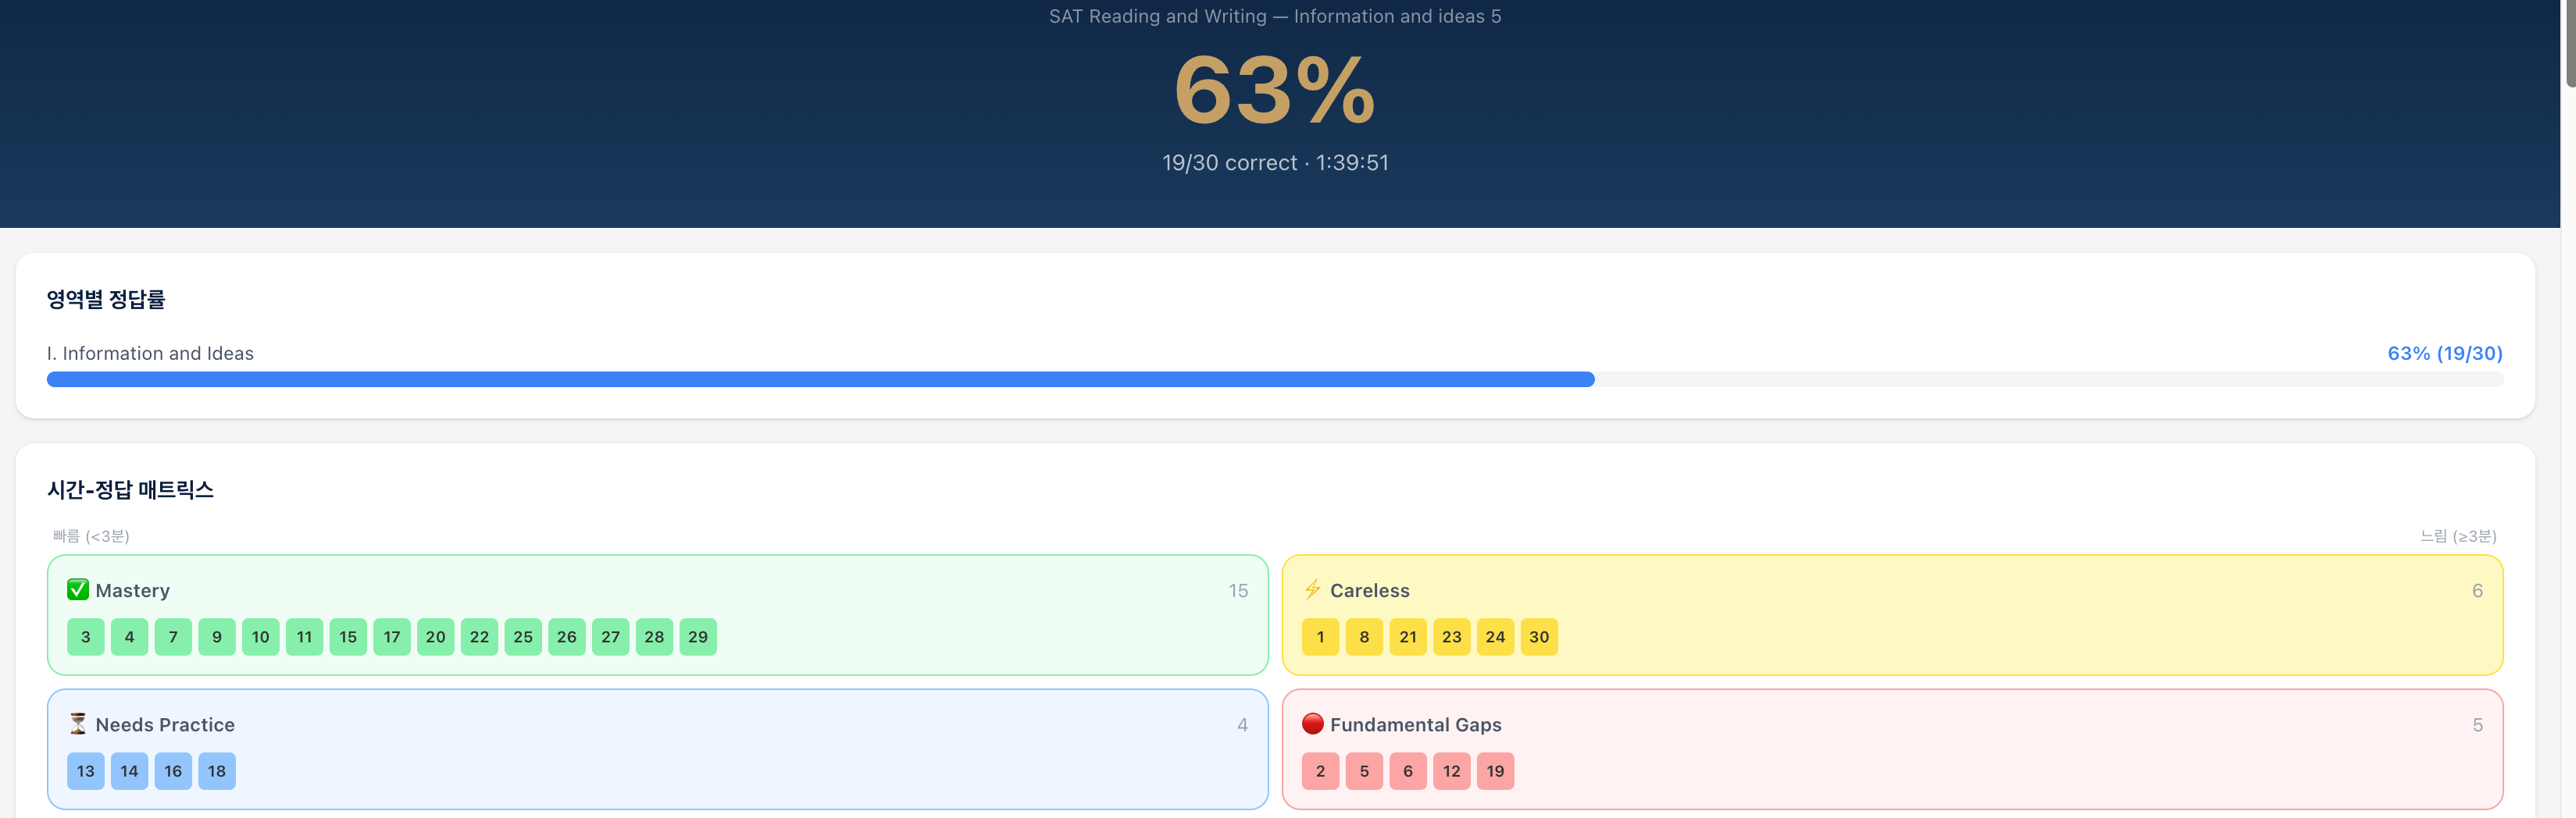Click the large 63% score
The width and height of the screenshot is (2576, 818).
pos(1275,90)
